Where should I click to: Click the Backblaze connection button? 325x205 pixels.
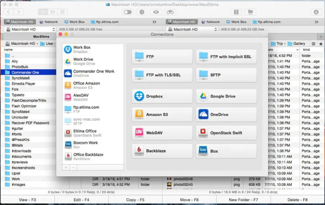coord(162,151)
